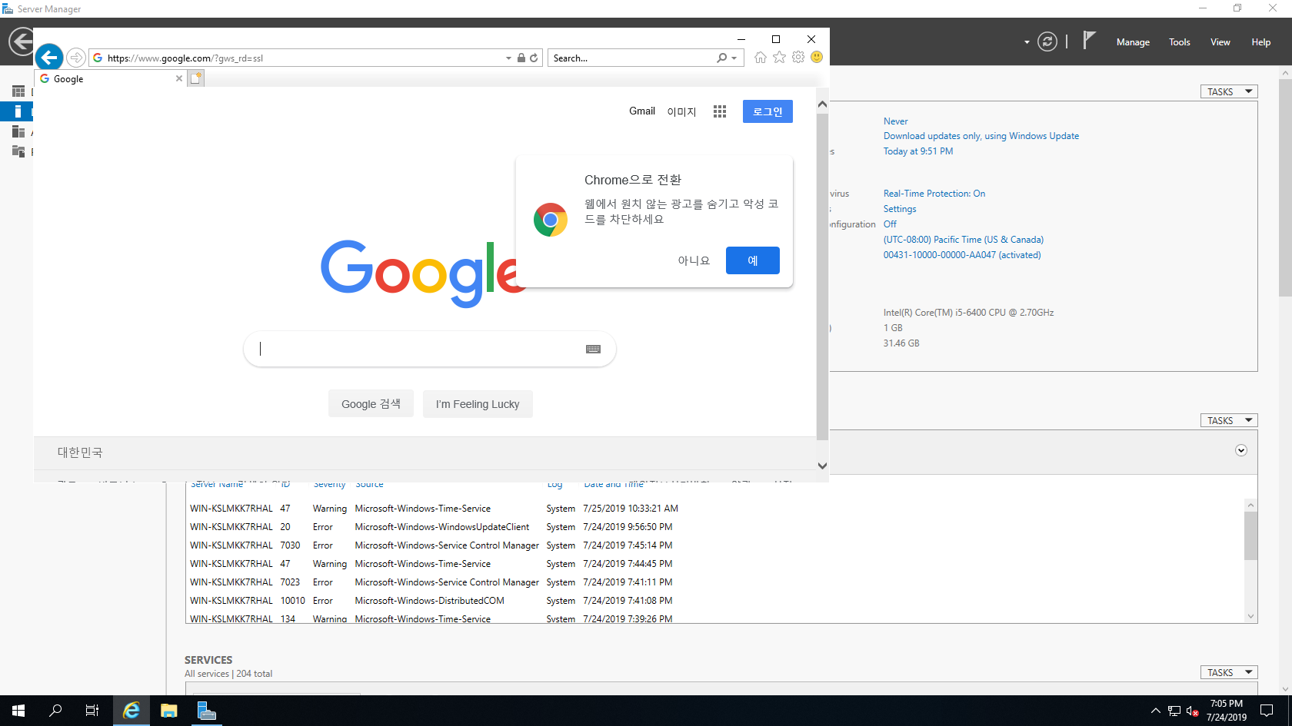This screenshot has height=726, width=1292.
Task: Open Manage menu
Action: [x=1133, y=42]
